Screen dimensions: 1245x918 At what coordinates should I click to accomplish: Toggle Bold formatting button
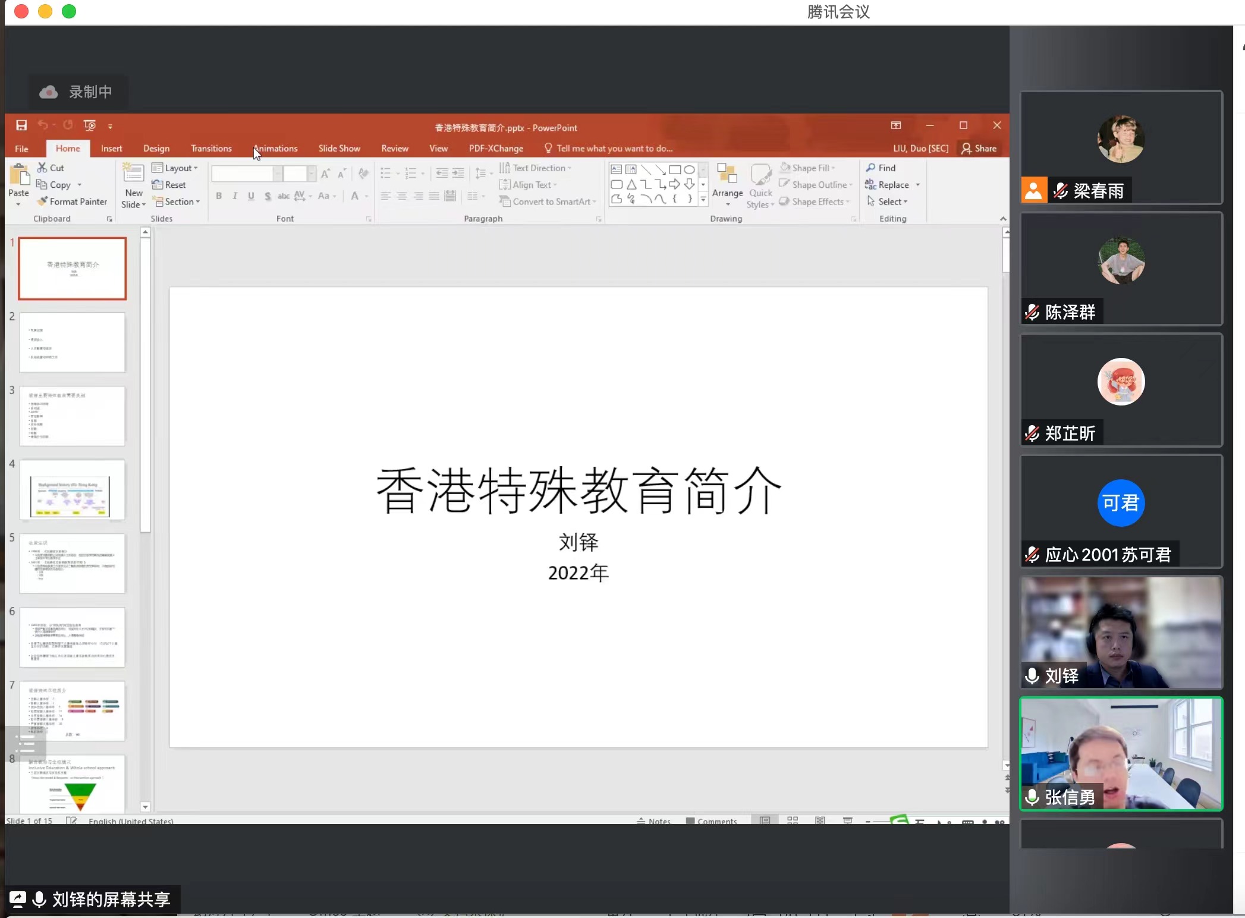click(219, 196)
